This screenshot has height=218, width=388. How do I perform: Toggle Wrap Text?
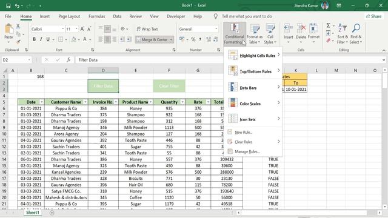click(x=147, y=29)
